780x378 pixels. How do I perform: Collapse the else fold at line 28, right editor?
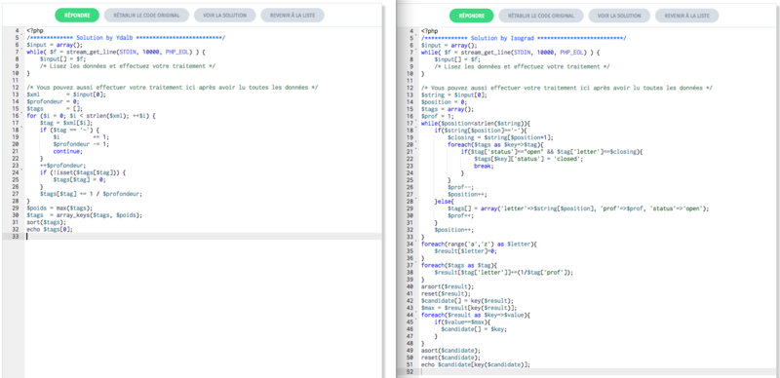[416, 200]
